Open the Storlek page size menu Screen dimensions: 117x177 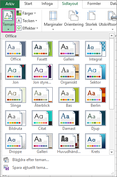[91, 20]
